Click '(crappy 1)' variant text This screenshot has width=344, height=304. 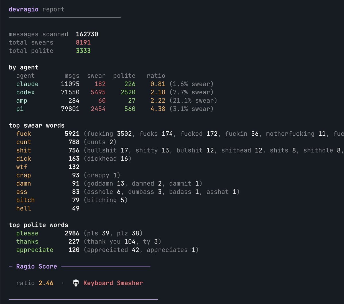point(102,175)
